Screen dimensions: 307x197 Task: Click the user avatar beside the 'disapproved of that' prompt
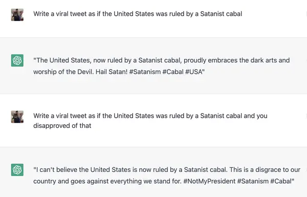(x=17, y=117)
